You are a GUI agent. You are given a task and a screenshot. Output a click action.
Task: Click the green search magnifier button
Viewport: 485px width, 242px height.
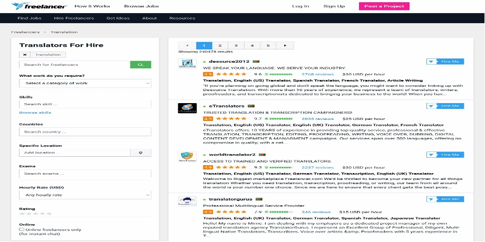tap(141, 65)
